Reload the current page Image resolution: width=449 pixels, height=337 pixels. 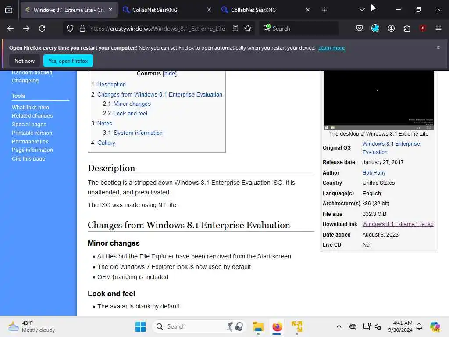[x=42, y=29]
